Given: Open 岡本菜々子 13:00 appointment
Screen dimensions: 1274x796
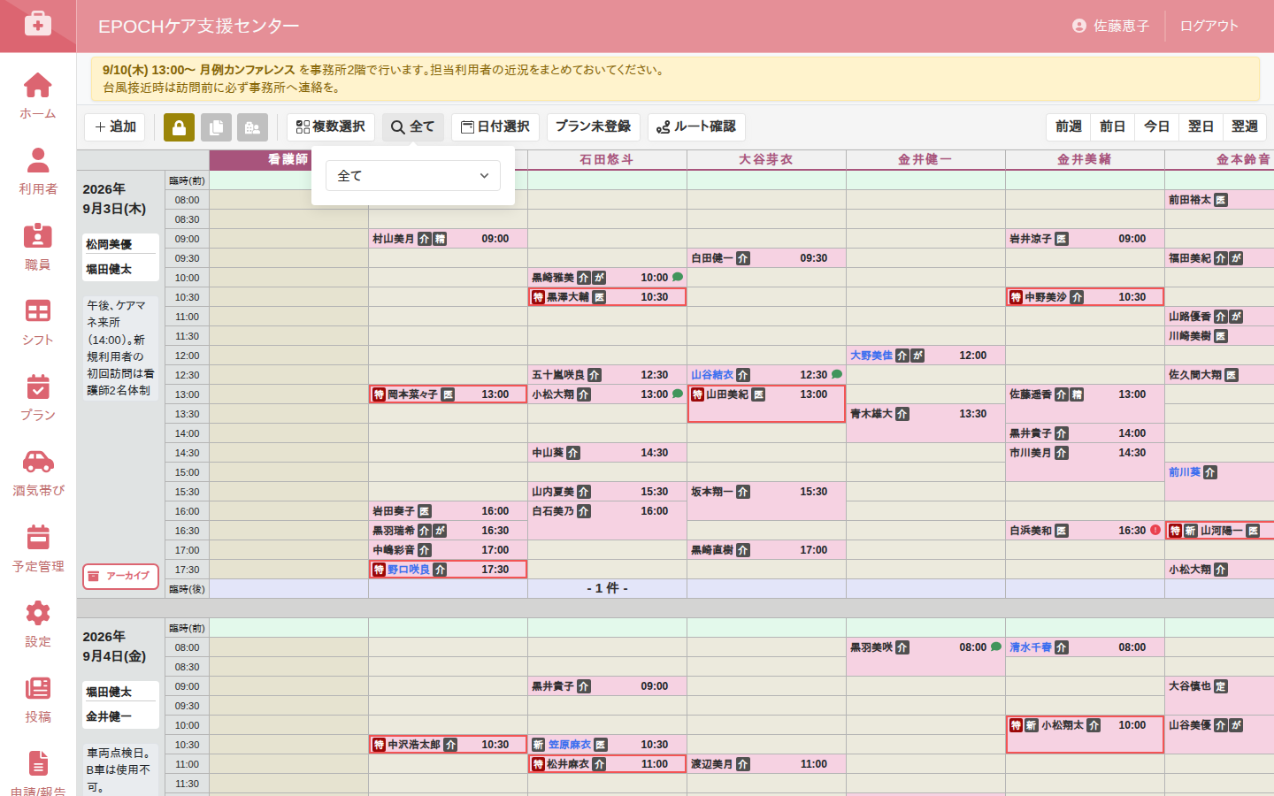Looking at the screenshot, I should pos(448,394).
